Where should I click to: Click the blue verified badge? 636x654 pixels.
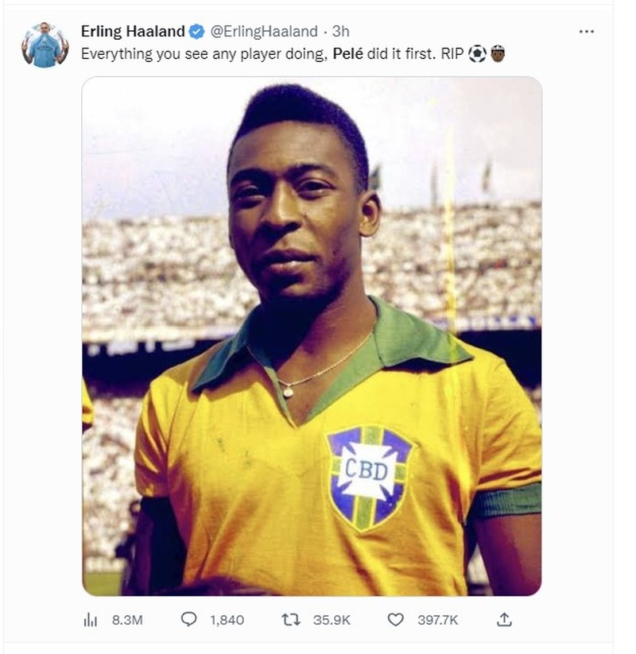196,32
